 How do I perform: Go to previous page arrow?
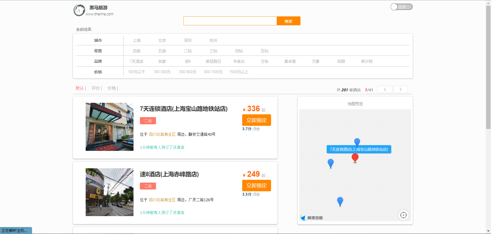tap(385, 90)
